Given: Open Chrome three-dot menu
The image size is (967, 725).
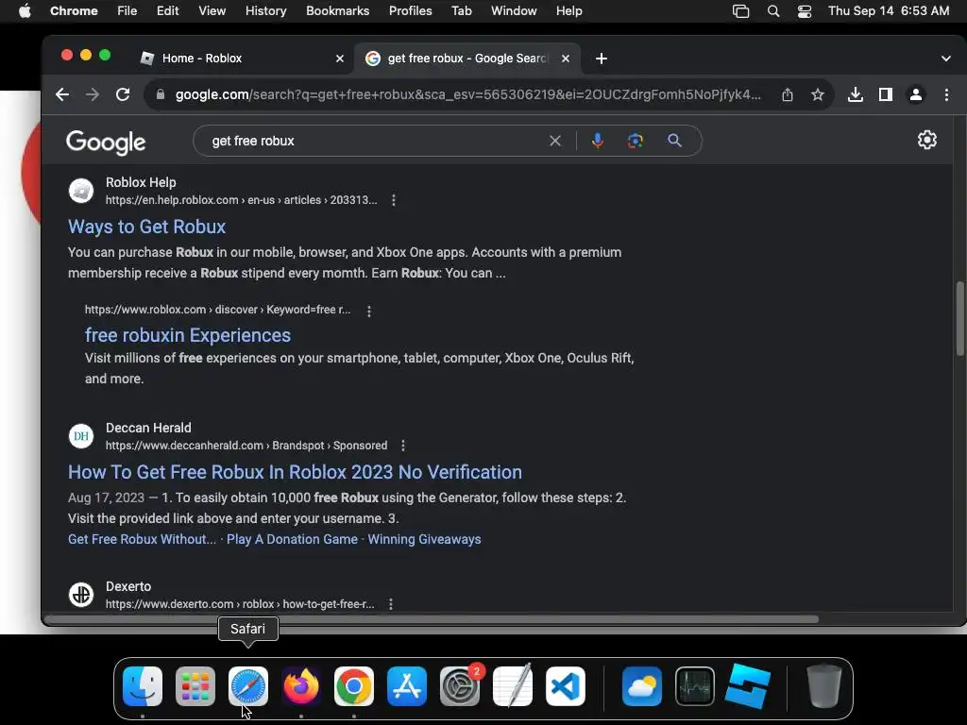Looking at the screenshot, I should point(946,94).
